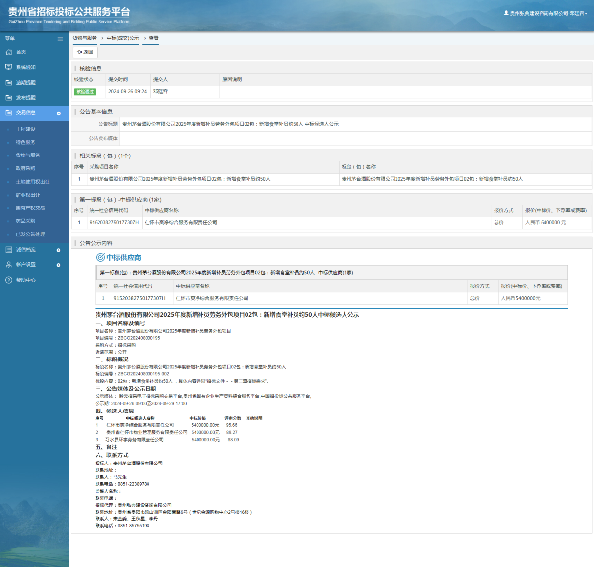Collapse the 交易信息 submenu arrow
This screenshot has height=567, width=594.
pos(59,113)
